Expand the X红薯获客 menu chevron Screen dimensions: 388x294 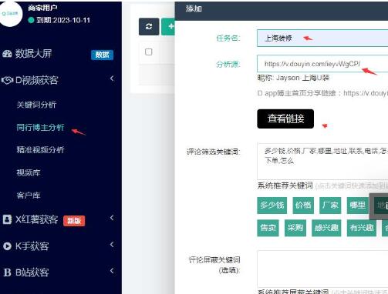click(112, 218)
